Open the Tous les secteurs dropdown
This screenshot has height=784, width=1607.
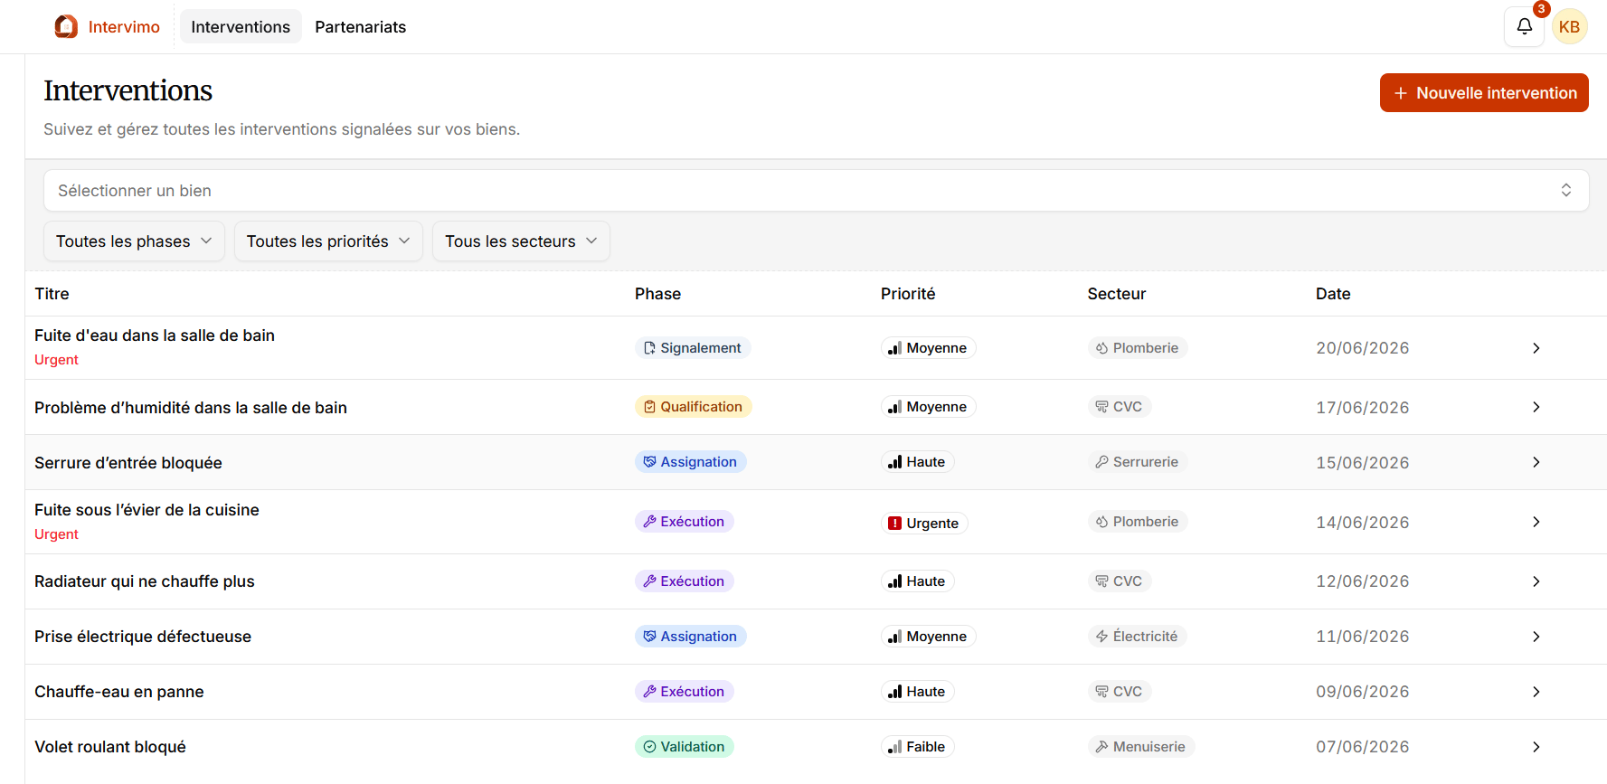521,241
